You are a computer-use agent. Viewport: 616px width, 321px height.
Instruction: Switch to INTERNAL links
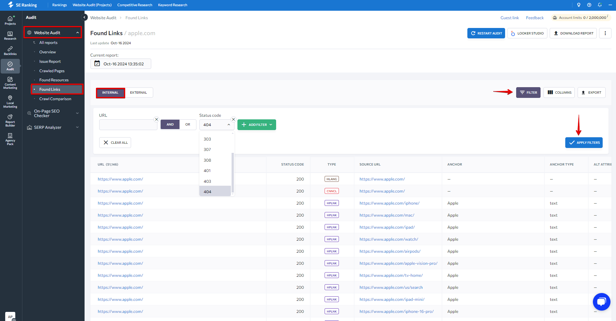pyautogui.click(x=110, y=93)
